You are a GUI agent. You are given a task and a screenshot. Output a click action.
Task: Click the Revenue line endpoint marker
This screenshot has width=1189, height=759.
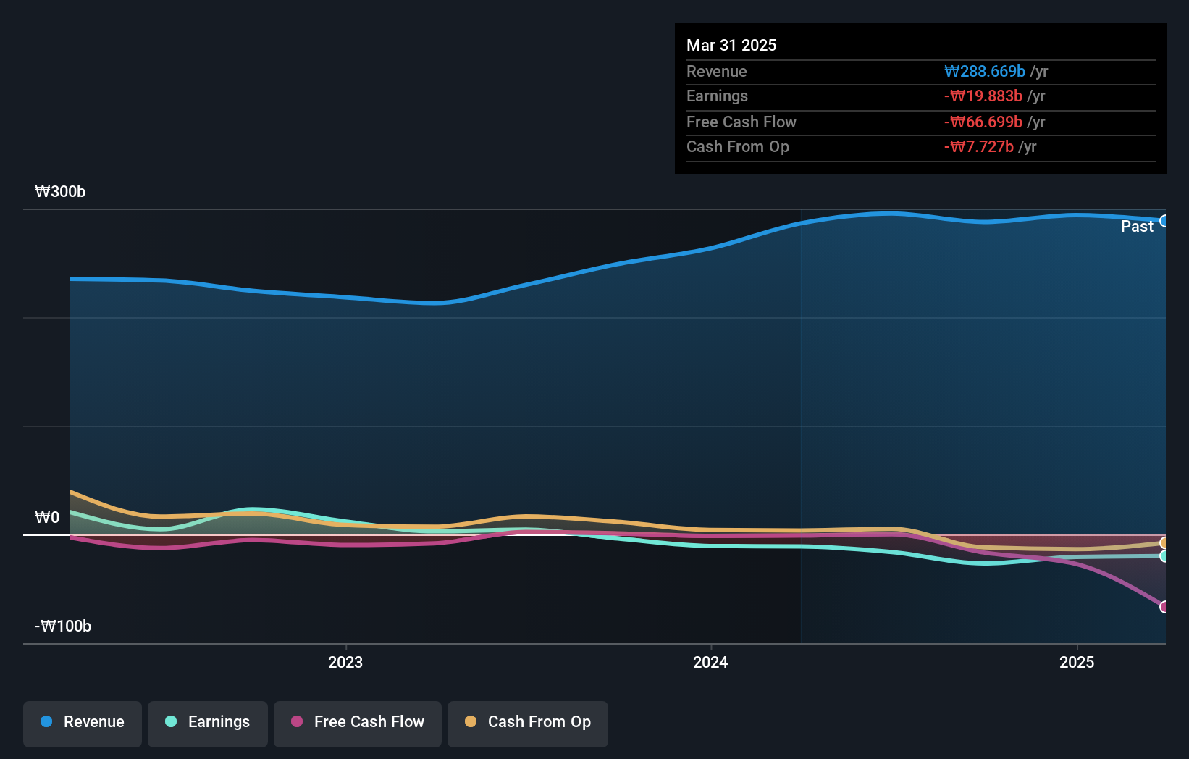[x=1164, y=221]
